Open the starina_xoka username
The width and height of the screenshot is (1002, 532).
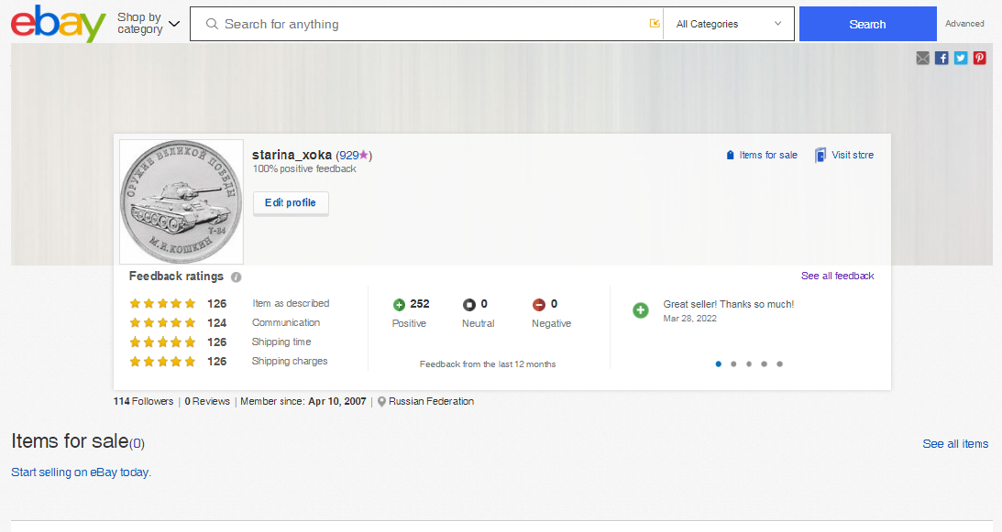(292, 155)
